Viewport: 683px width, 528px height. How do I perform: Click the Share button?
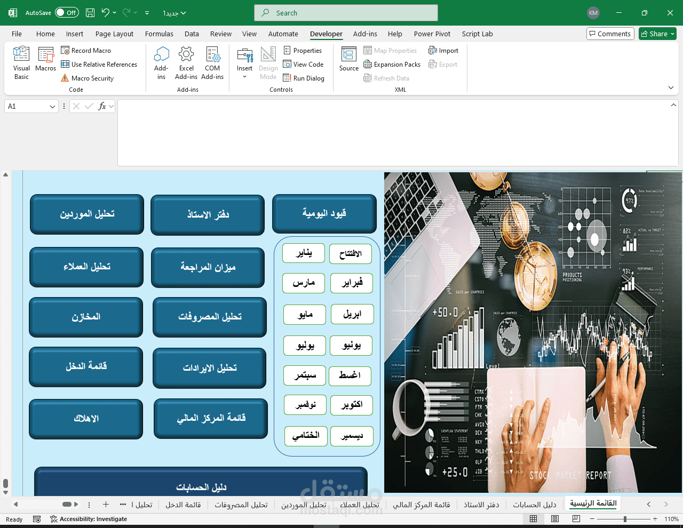pos(657,34)
